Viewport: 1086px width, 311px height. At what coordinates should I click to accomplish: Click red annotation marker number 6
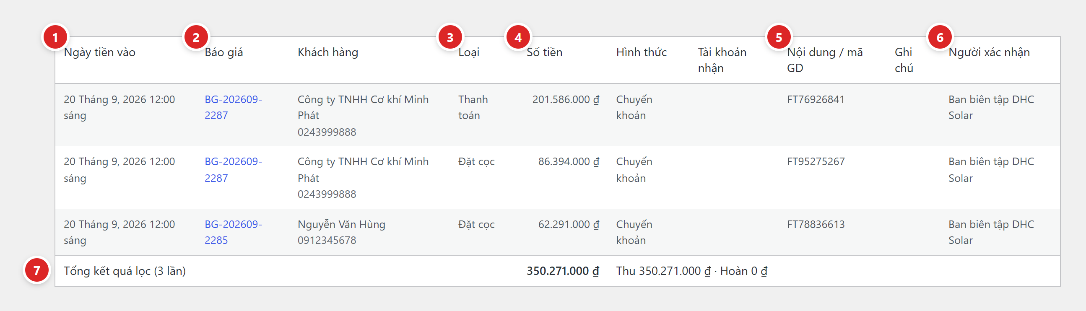(940, 37)
